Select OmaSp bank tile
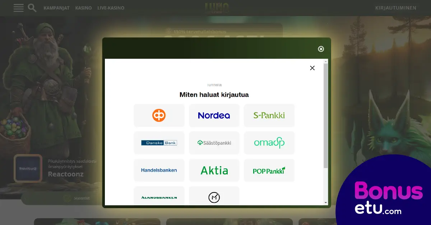 click(269, 143)
